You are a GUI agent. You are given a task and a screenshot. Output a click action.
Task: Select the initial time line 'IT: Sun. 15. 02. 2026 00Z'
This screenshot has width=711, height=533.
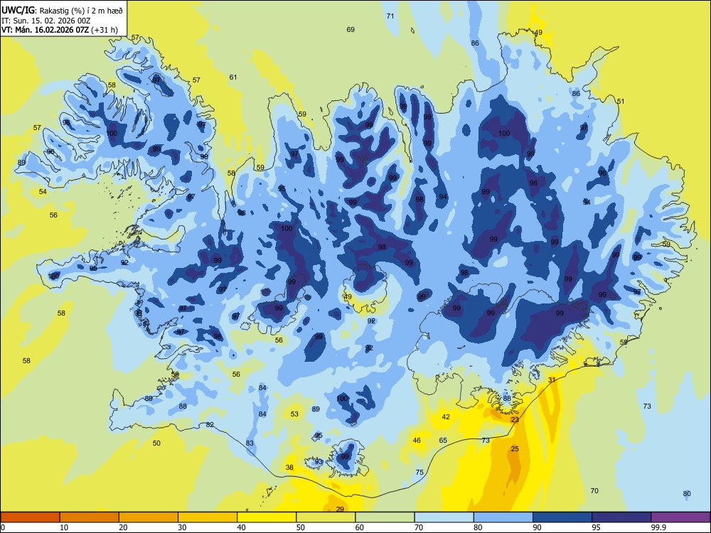click(46, 21)
